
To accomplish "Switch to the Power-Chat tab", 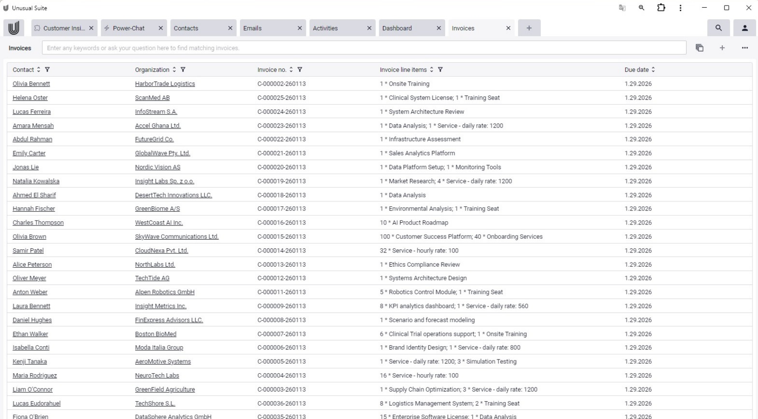I will coord(129,28).
